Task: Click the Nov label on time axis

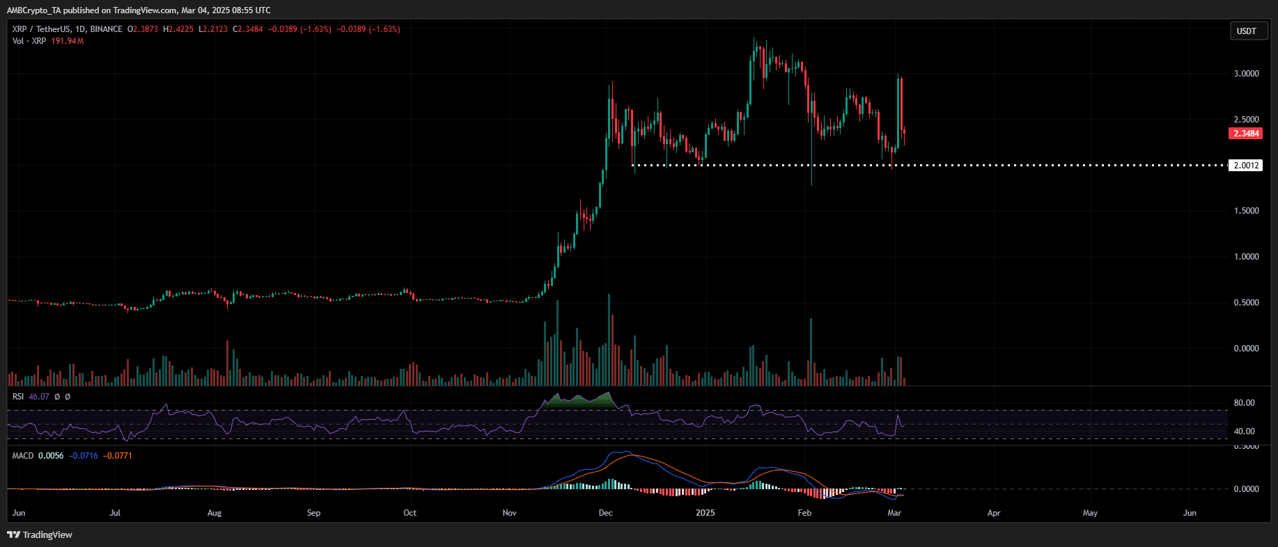Action: coord(510,513)
